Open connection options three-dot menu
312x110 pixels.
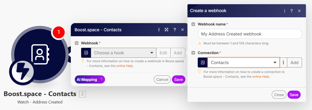[x=283, y=62]
